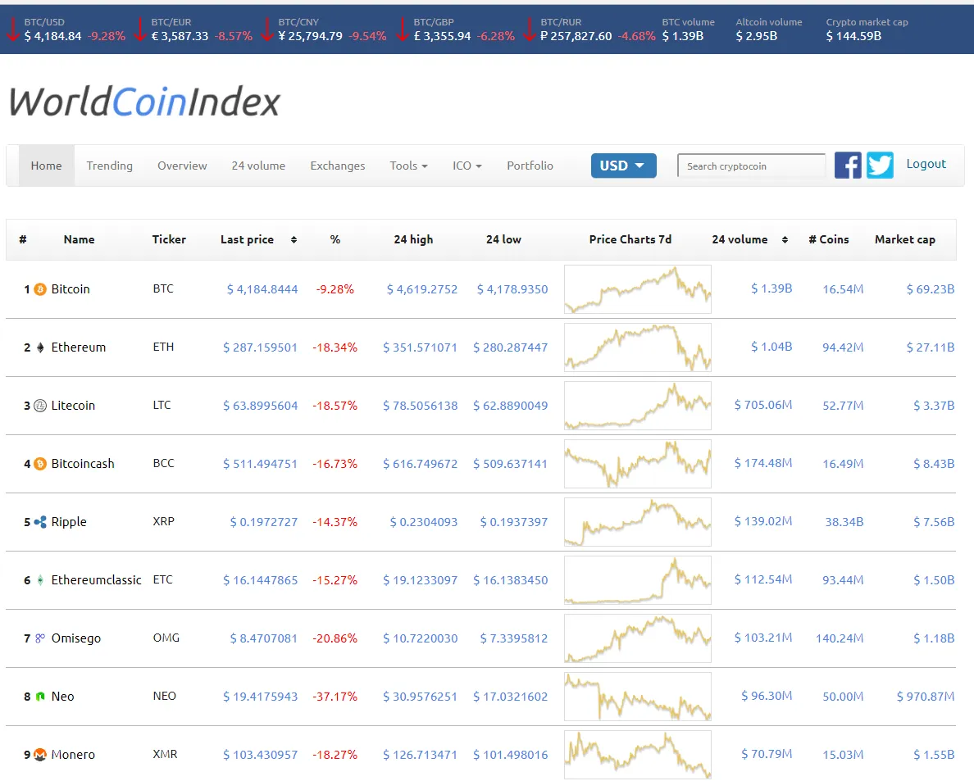Image resolution: width=974 pixels, height=781 pixels.
Task: Click the Bitcoin coin icon
Action: point(39,289)
